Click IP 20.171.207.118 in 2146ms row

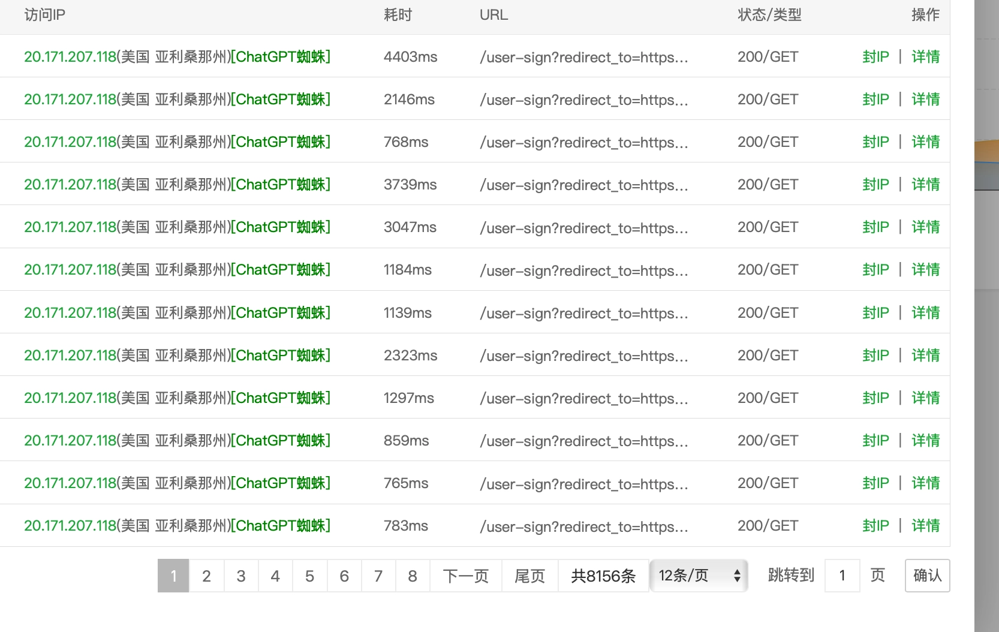pos(70,99)
